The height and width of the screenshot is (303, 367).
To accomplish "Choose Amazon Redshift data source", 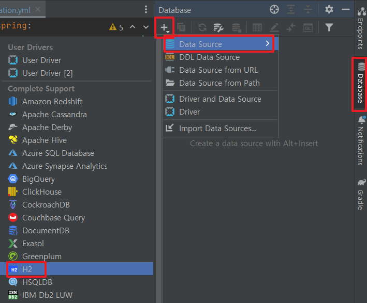I will click(77, 102).
